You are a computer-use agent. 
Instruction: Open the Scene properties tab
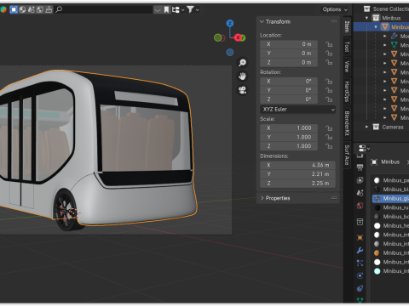pos(360,193)
